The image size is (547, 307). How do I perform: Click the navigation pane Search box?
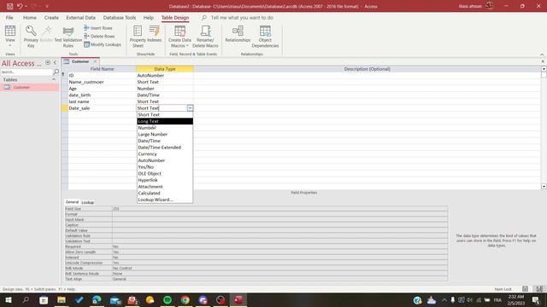click(x=26, y=72)
